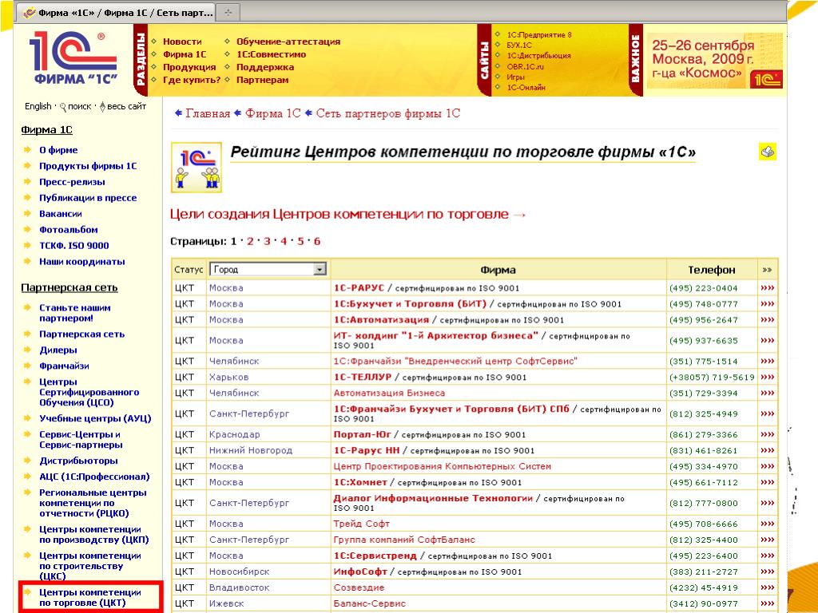Open the 1С-РАРУС firm link

click(359, 287)
